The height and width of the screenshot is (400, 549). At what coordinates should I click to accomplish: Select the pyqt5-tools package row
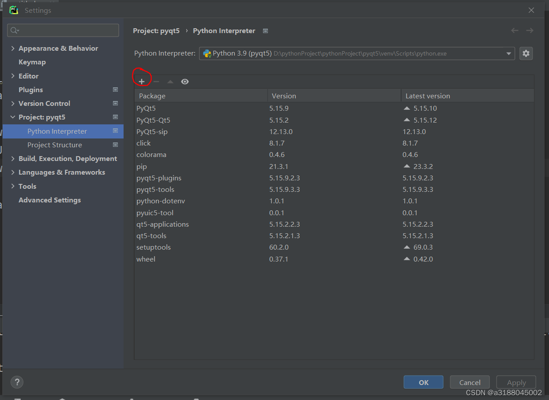pos(334,189)
